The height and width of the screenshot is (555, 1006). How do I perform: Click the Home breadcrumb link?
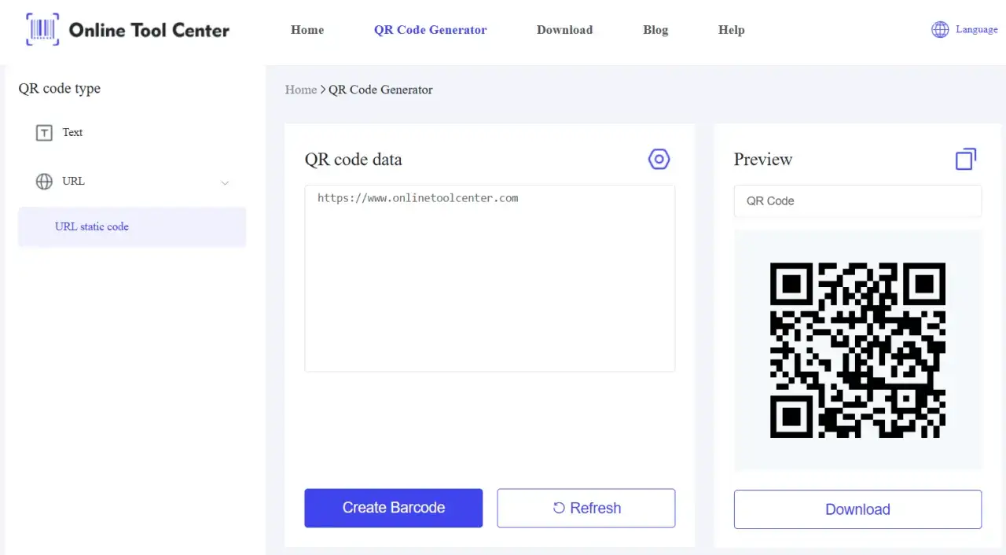click(301, 90)
